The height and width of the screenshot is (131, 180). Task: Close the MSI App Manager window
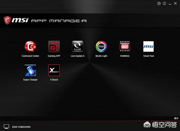[175, 3]
